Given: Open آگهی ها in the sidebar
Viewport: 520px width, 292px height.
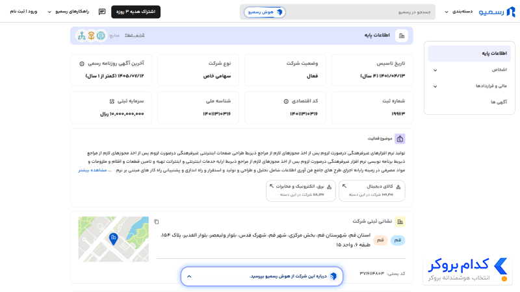Looking at the screenshot, I should click(x=499, y=102).
